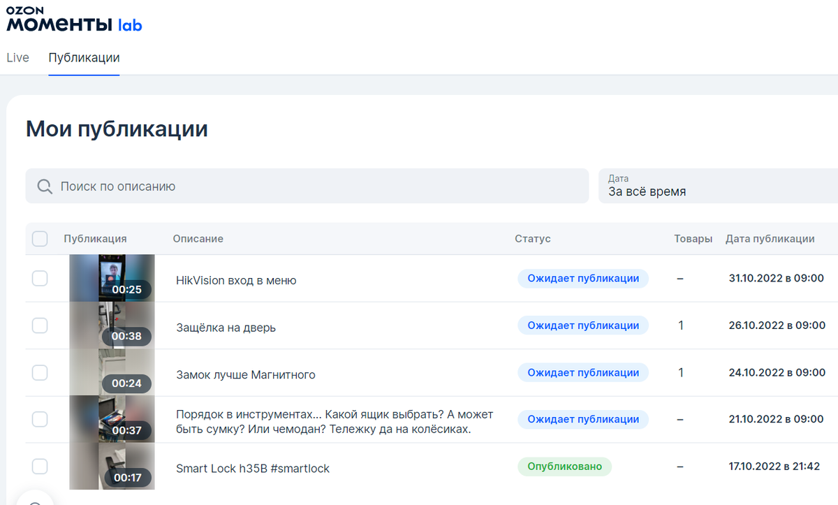
Task: Switch to the Live tab
Action: tap(17, 57)
